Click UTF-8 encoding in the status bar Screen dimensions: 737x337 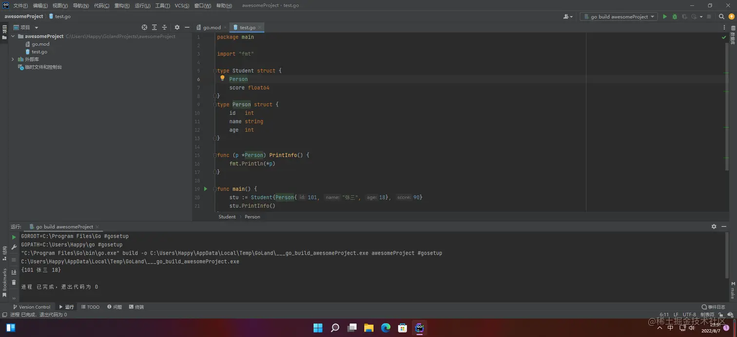tap(689, 315)
